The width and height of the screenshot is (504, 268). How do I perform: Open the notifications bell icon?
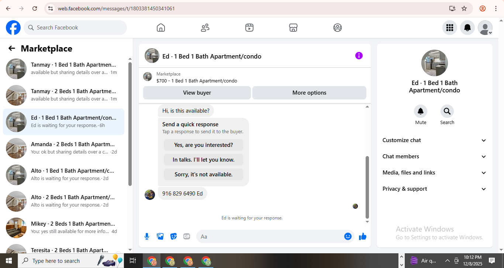(x=467, y=28)
